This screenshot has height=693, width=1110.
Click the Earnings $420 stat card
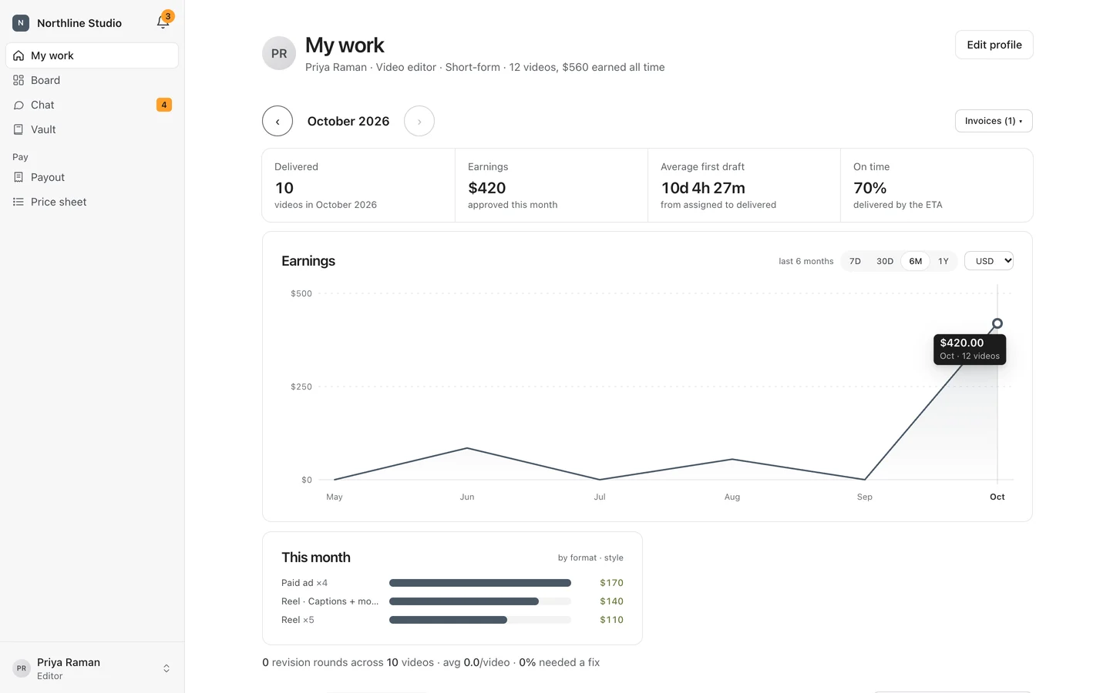(x=551, y=186)
